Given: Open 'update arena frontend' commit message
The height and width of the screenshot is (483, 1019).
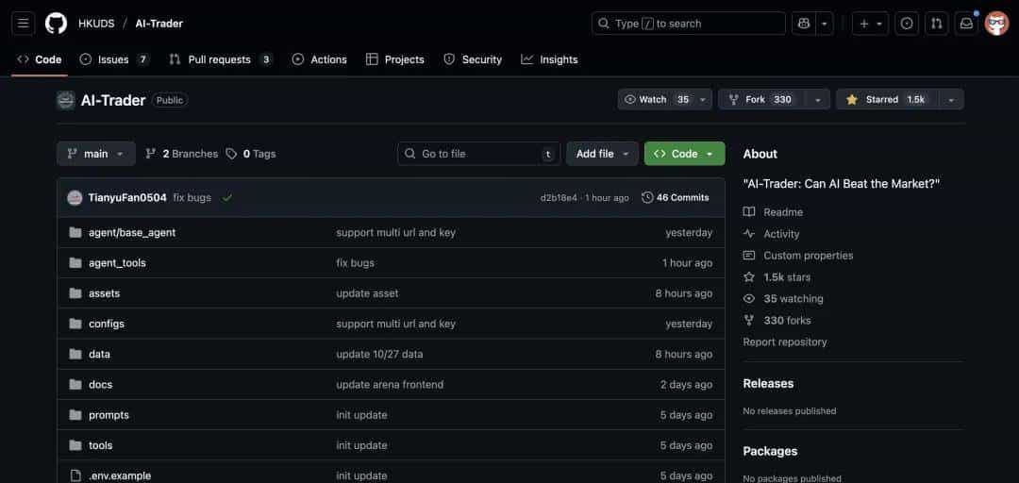Looking at the screenshot, I should point(390,384).
